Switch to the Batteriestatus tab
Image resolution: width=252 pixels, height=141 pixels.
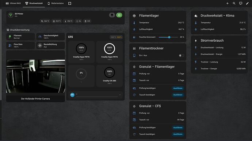[x=56, y=3]
